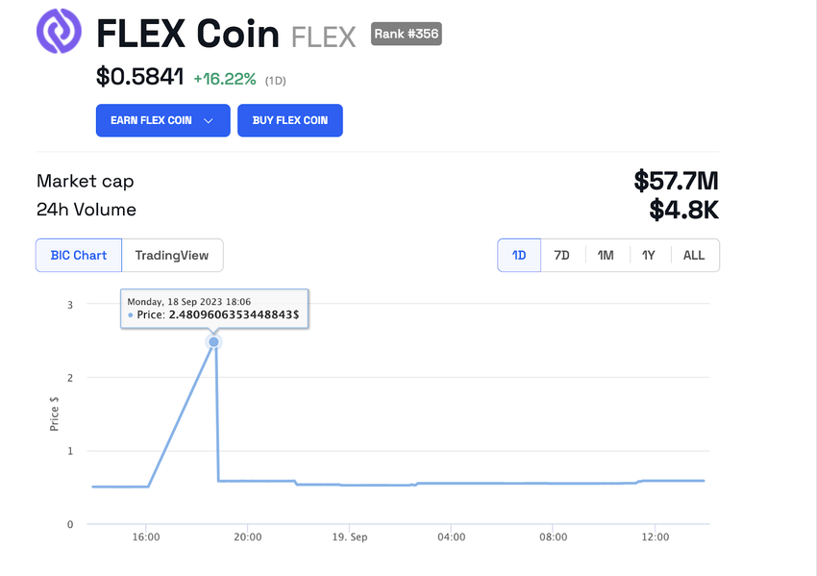Click the FLEX ticker symbol text
The image size is (817, 576).
click(x=325, y=37)
